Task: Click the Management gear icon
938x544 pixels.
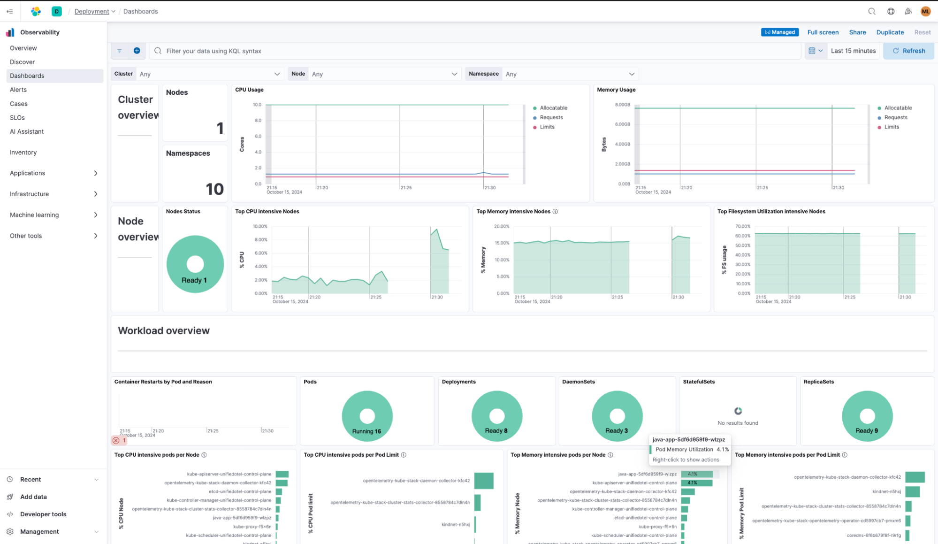Action: pyautogui.click(x=10, y=531)
